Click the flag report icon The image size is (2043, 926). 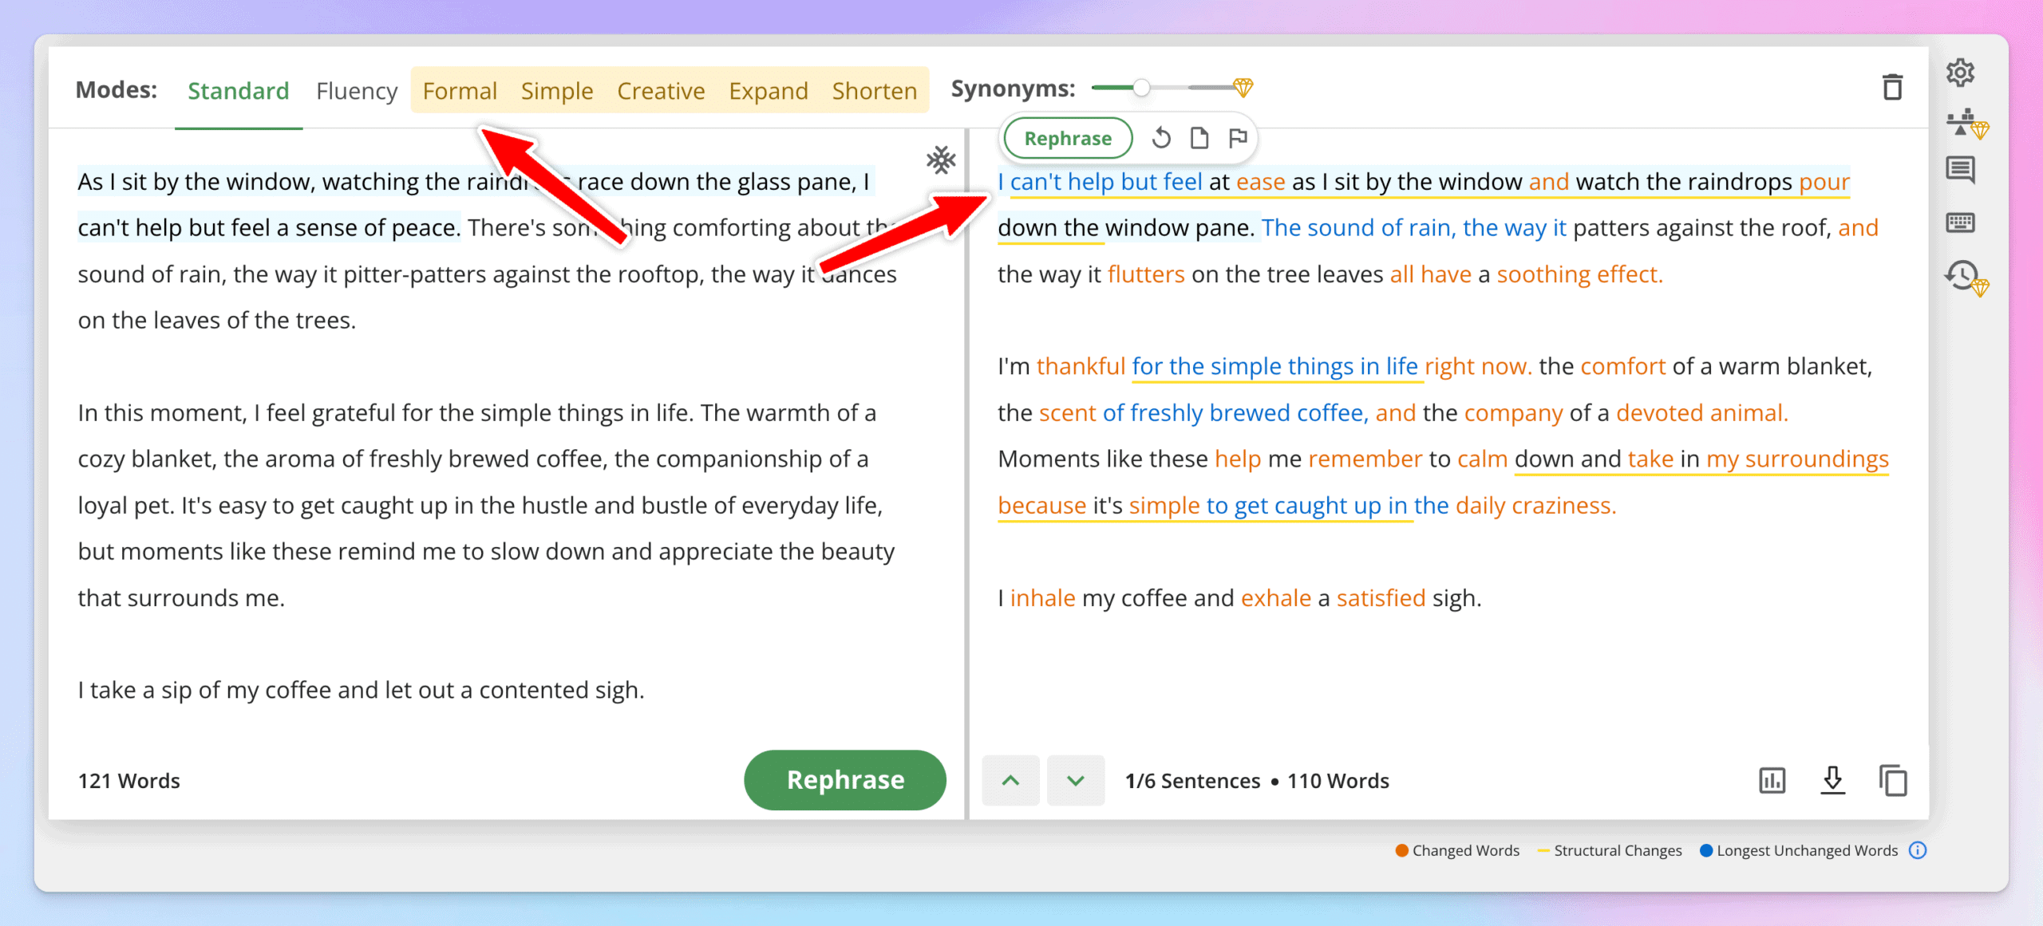(x=1237, y=139)
